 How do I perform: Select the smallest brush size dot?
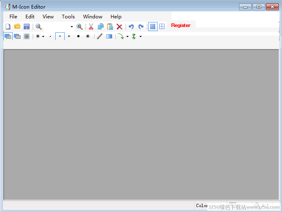50,36
